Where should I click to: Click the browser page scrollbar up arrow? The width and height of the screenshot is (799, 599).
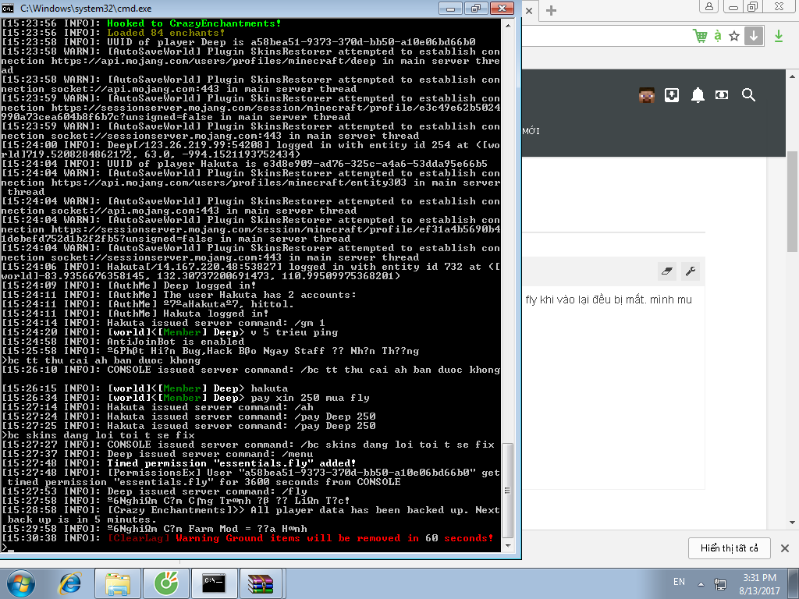(x=793, y=76)
